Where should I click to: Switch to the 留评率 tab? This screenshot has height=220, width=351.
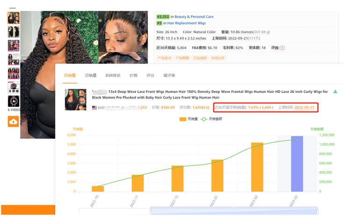[169, 75]
